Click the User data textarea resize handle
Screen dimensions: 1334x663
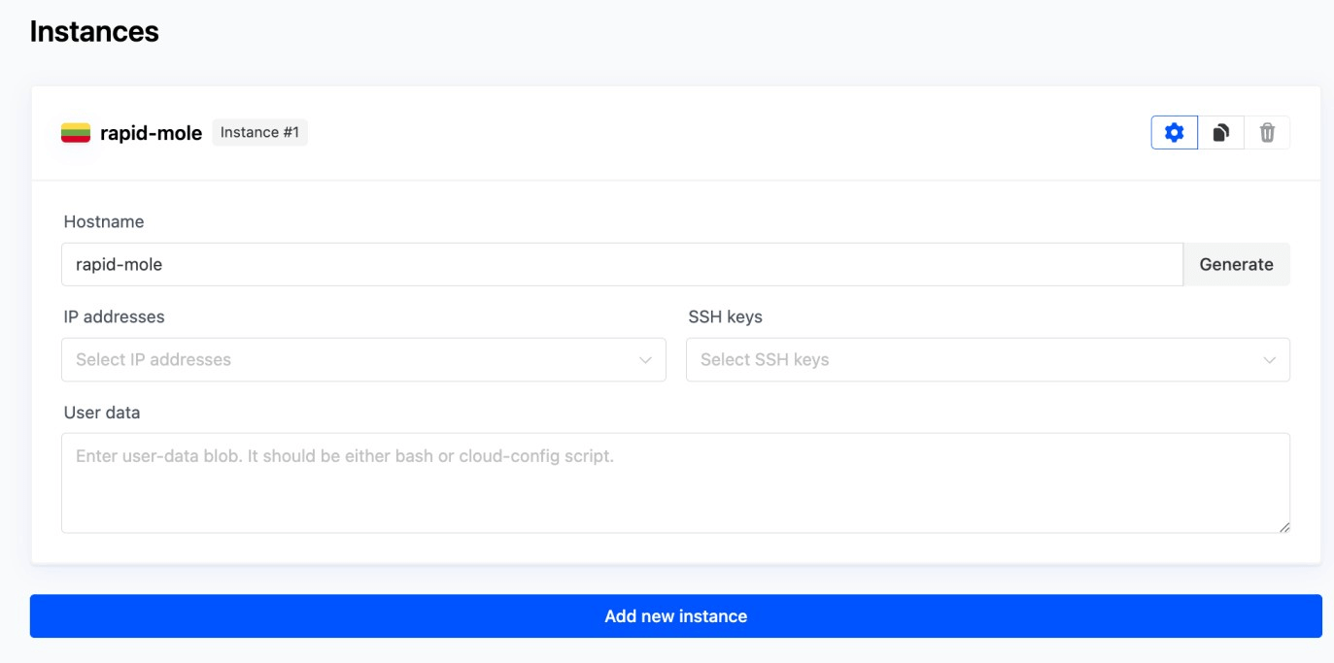tap(1284, 527)
